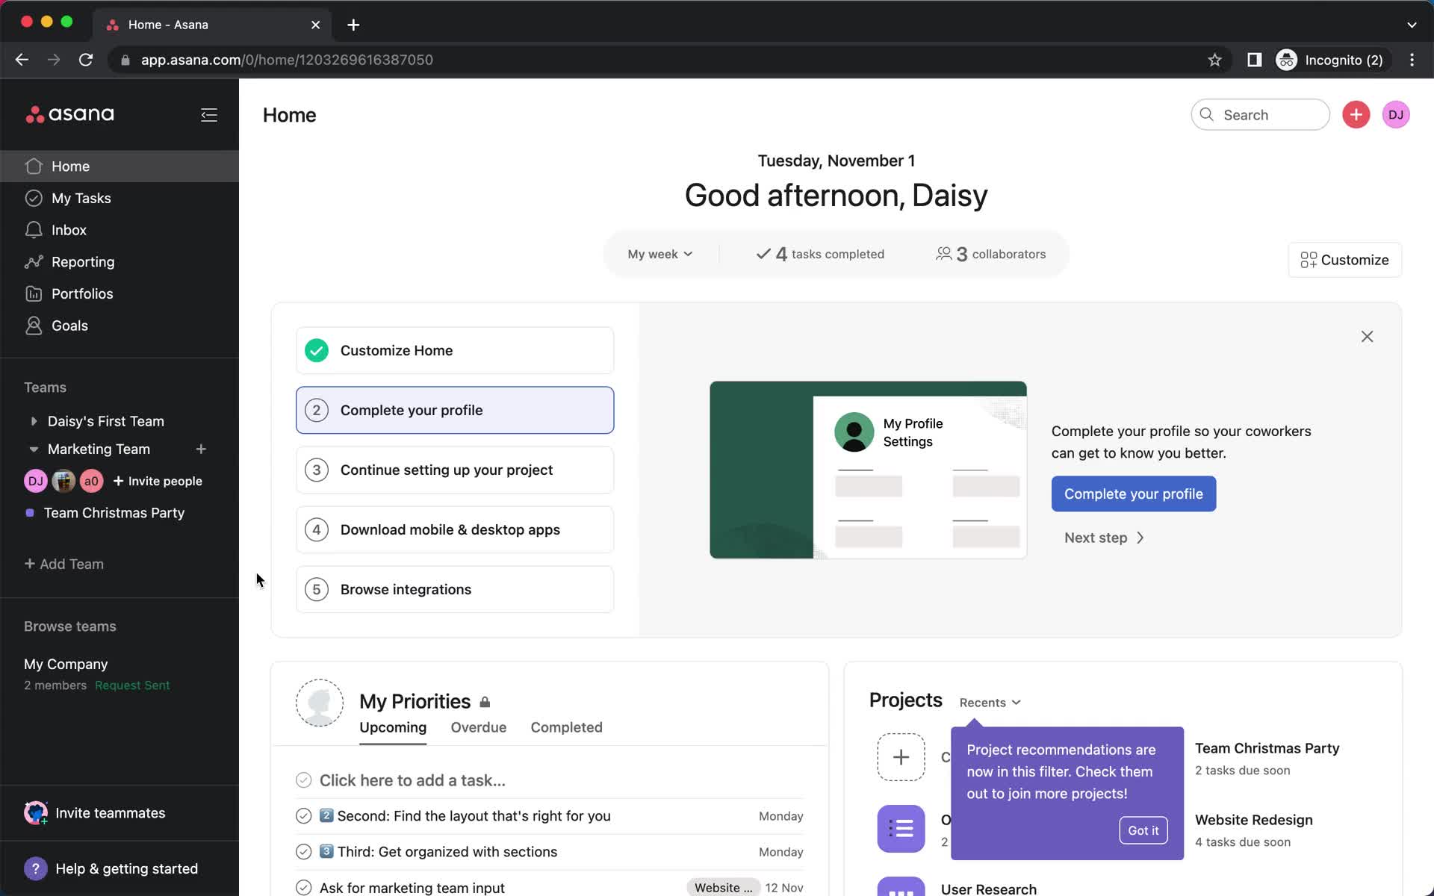Click the blue Complete your profile button
The image size is (1434, 896).
coord(1133,494)
